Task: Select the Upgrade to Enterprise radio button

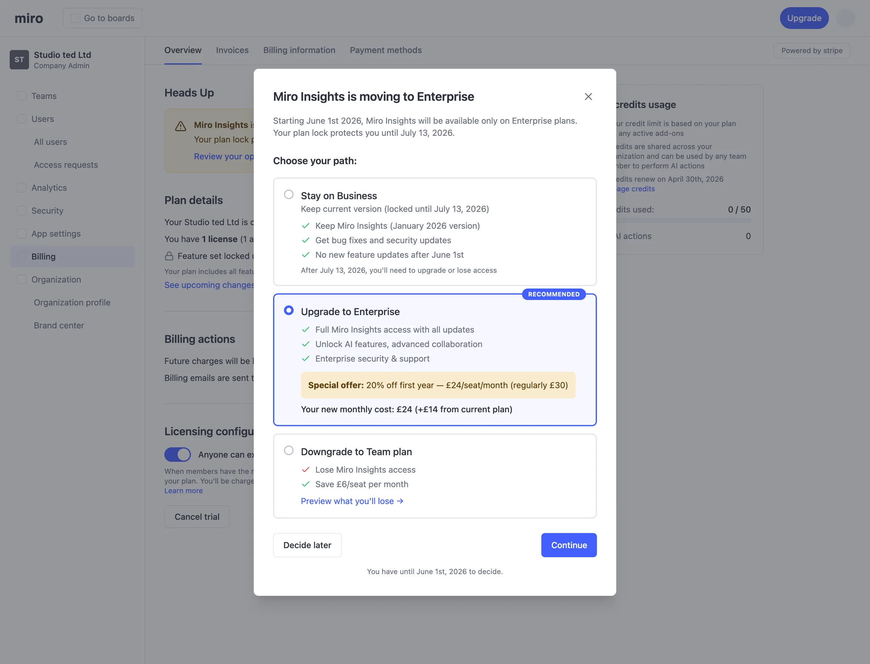Action: coord(289,310)
